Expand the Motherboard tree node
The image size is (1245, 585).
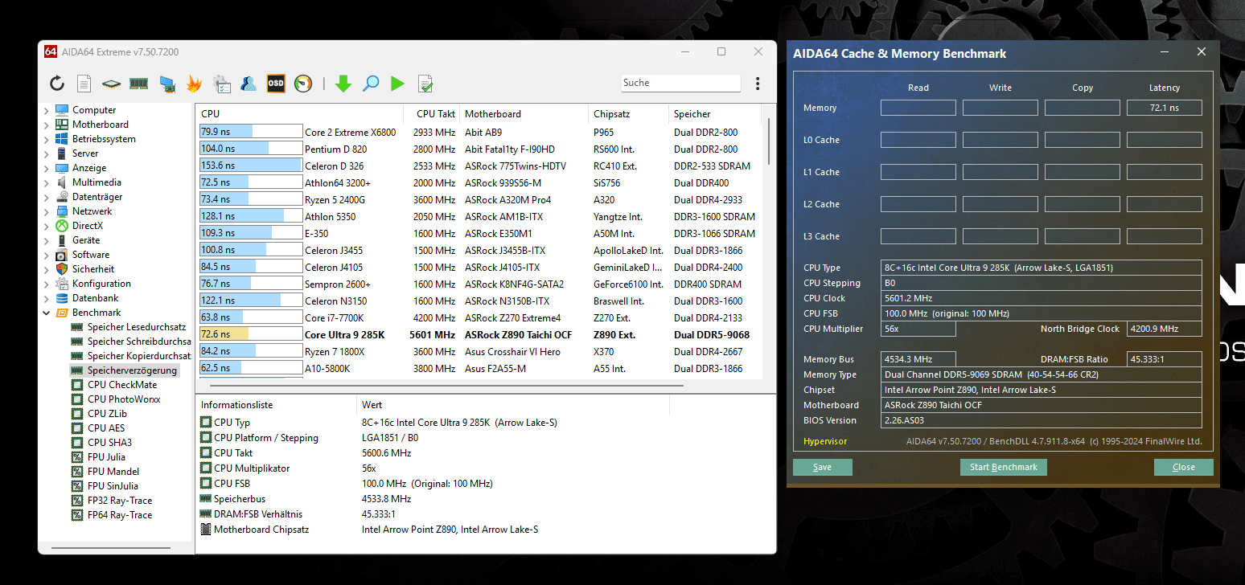tap(46, 125)
